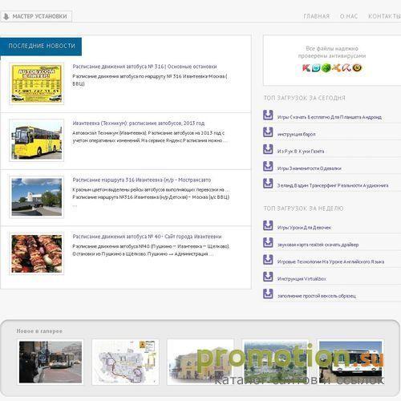Image resolution: width=401 pixels, height=401 pixels.
Task: Click the Kaspersky antivirus logo icon
Action: click(306, 68)
